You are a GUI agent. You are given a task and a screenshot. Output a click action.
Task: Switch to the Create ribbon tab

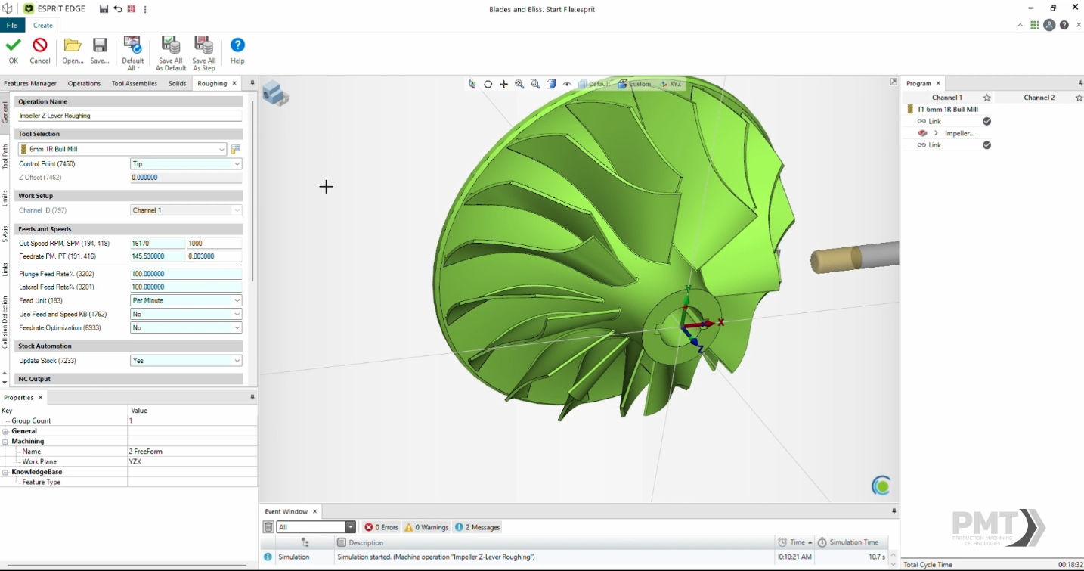(43, 25)
